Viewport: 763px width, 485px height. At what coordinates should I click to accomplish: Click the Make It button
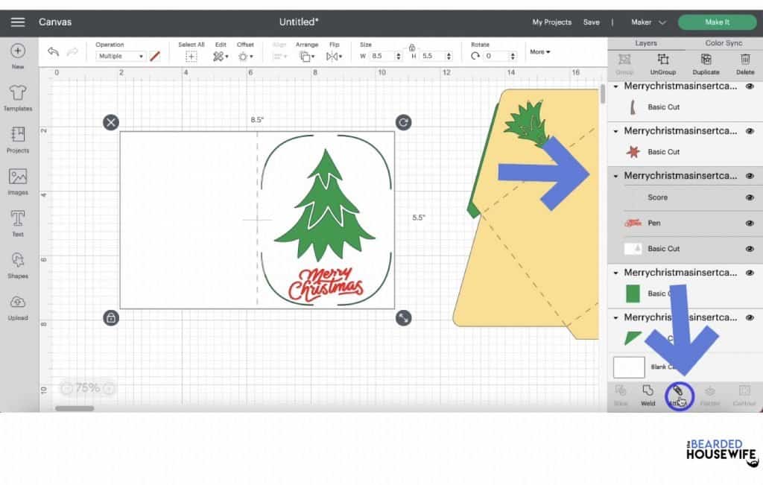tap(716, 22)
